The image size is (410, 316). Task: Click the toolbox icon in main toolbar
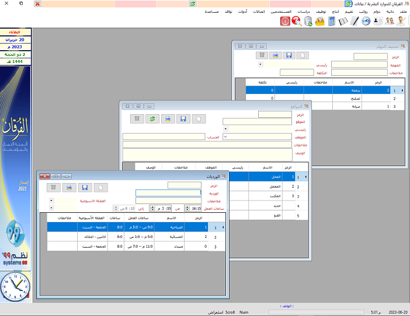click(x=319, y=22)
